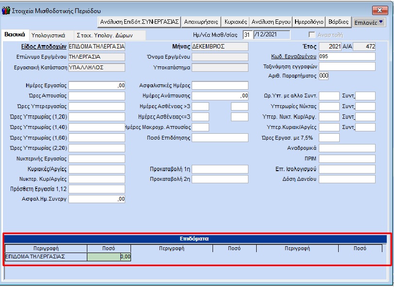The width and height of the screenshot is (394, 287).
Task: Click the Ανάλυση Εργου button
Action: point(271,22)
